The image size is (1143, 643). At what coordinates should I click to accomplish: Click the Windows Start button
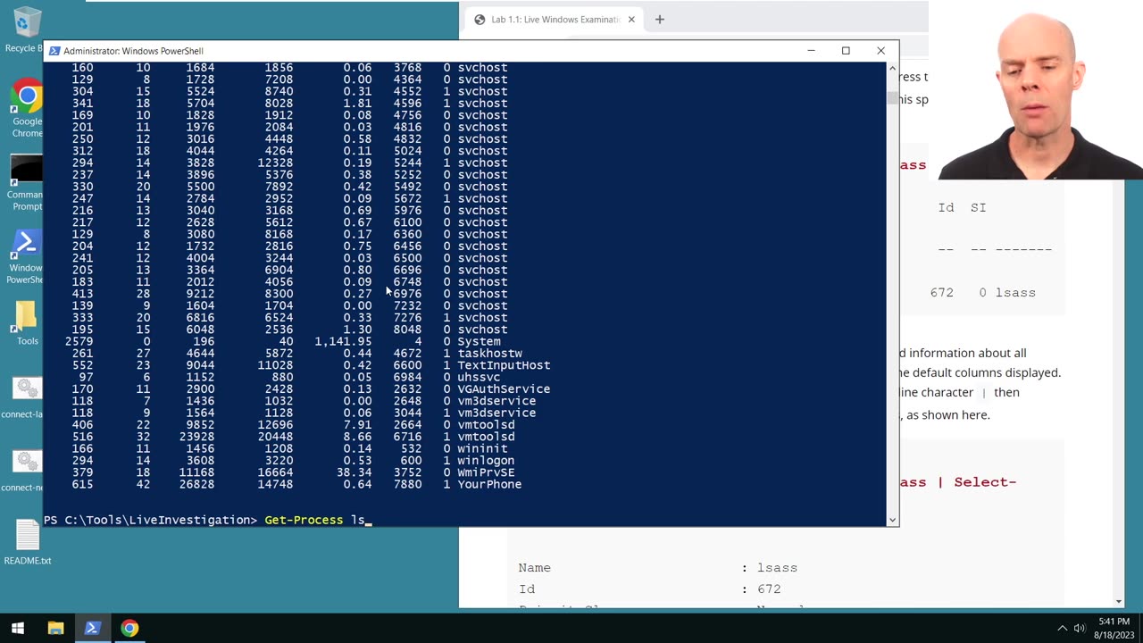(18, 628)
